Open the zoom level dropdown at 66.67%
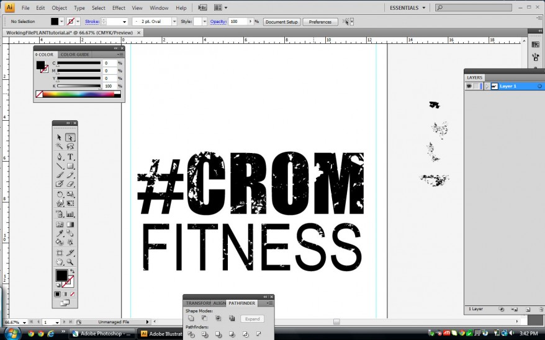Image resolution: width=545 pixels, height=340 pixels. [x=24, y=322]
